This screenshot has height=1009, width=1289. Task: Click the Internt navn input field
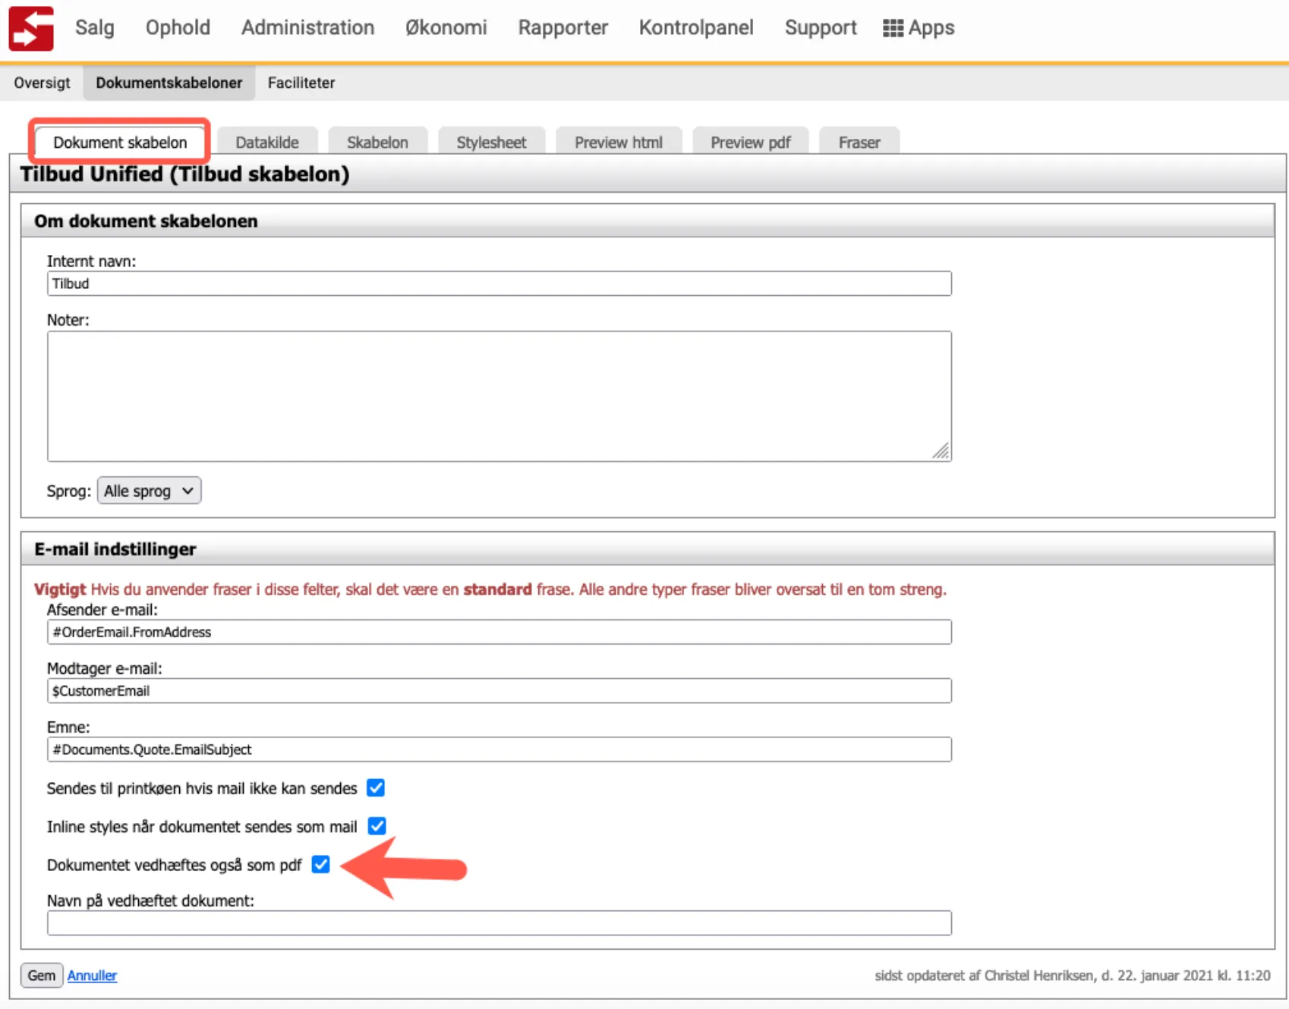coord(499,284)
